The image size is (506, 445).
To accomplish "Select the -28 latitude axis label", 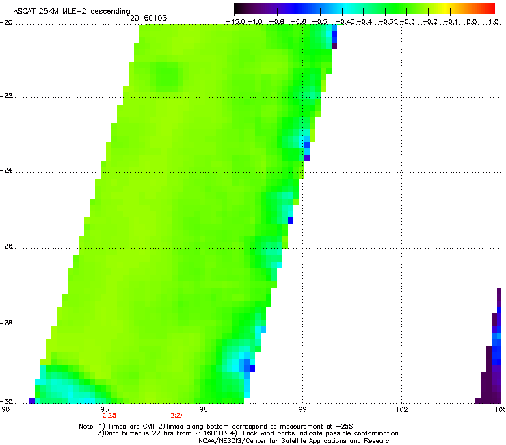I will pos(6,323).
